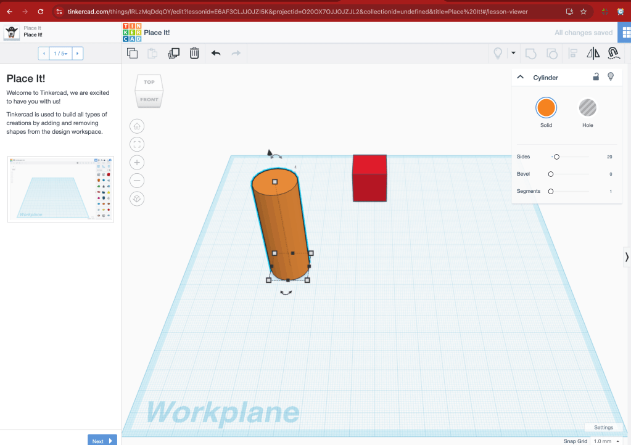Undo the last action
This screenshot has width=631, height=445.
(216, 53)
